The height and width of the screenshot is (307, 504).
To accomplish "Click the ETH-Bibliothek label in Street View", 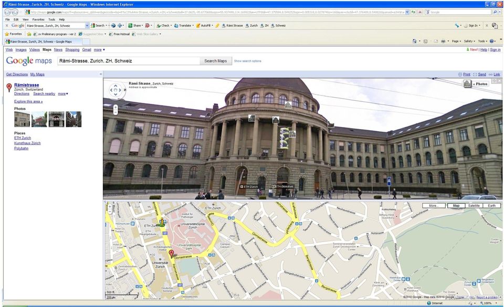I will click(x=282, y=186).
